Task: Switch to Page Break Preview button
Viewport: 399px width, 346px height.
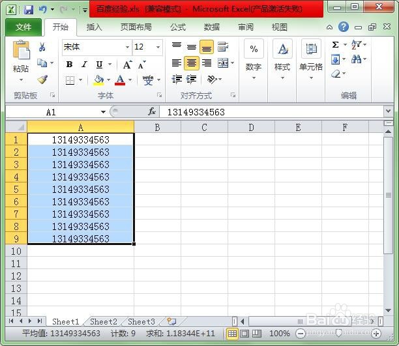Action: (x=256, y=333)
